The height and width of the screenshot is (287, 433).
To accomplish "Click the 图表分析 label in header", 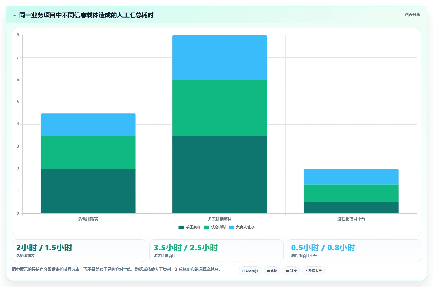I will 412,15.
